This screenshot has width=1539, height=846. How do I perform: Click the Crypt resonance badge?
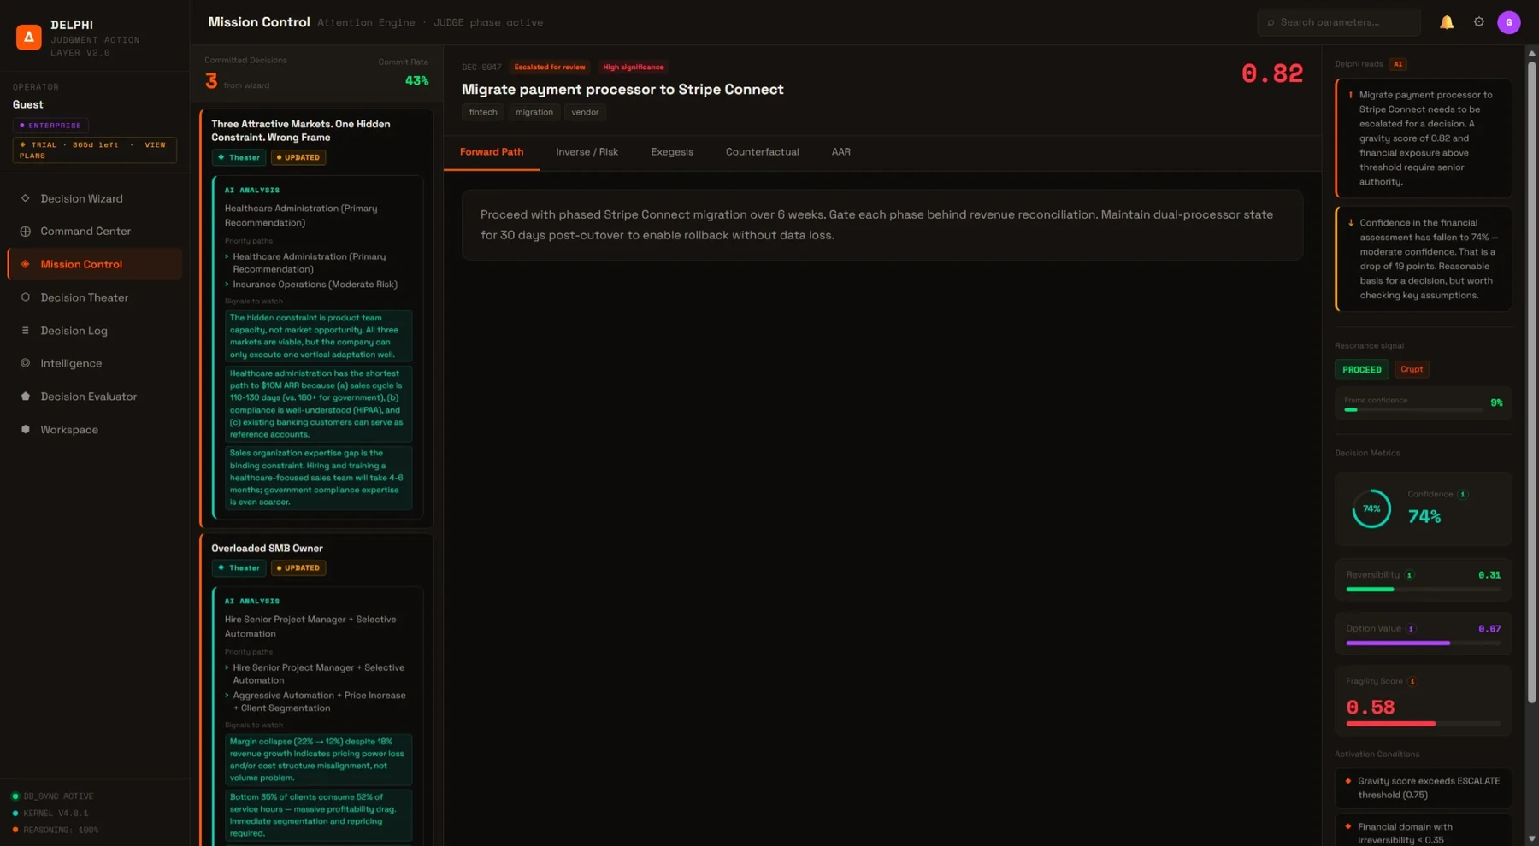pyautogui.click(x=1412, y=370)
